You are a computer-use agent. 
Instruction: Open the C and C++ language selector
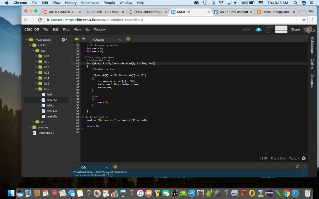[278, 158]
